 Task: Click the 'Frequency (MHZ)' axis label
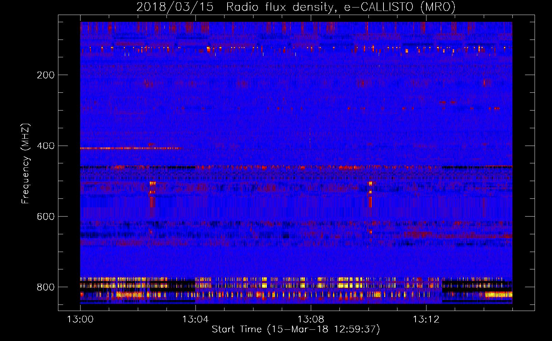pos(26,163)
